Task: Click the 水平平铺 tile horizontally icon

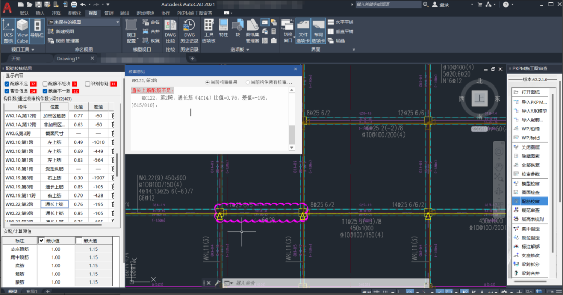Action: click(x=331, y=22)
